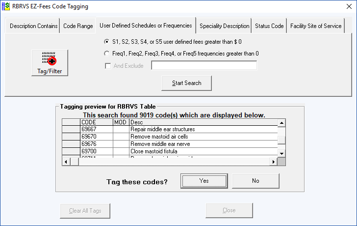The height and width of the screenshot is (226, 357).
Task: Click the table's scroll up arrow
Action: [281, 123]
